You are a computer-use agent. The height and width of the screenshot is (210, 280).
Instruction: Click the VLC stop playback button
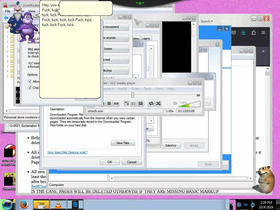pos(109,103)
